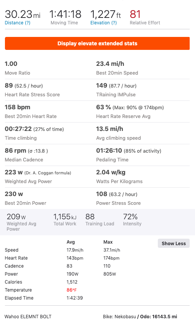Click the Intensity 72% stat

[x=132, y=220]
